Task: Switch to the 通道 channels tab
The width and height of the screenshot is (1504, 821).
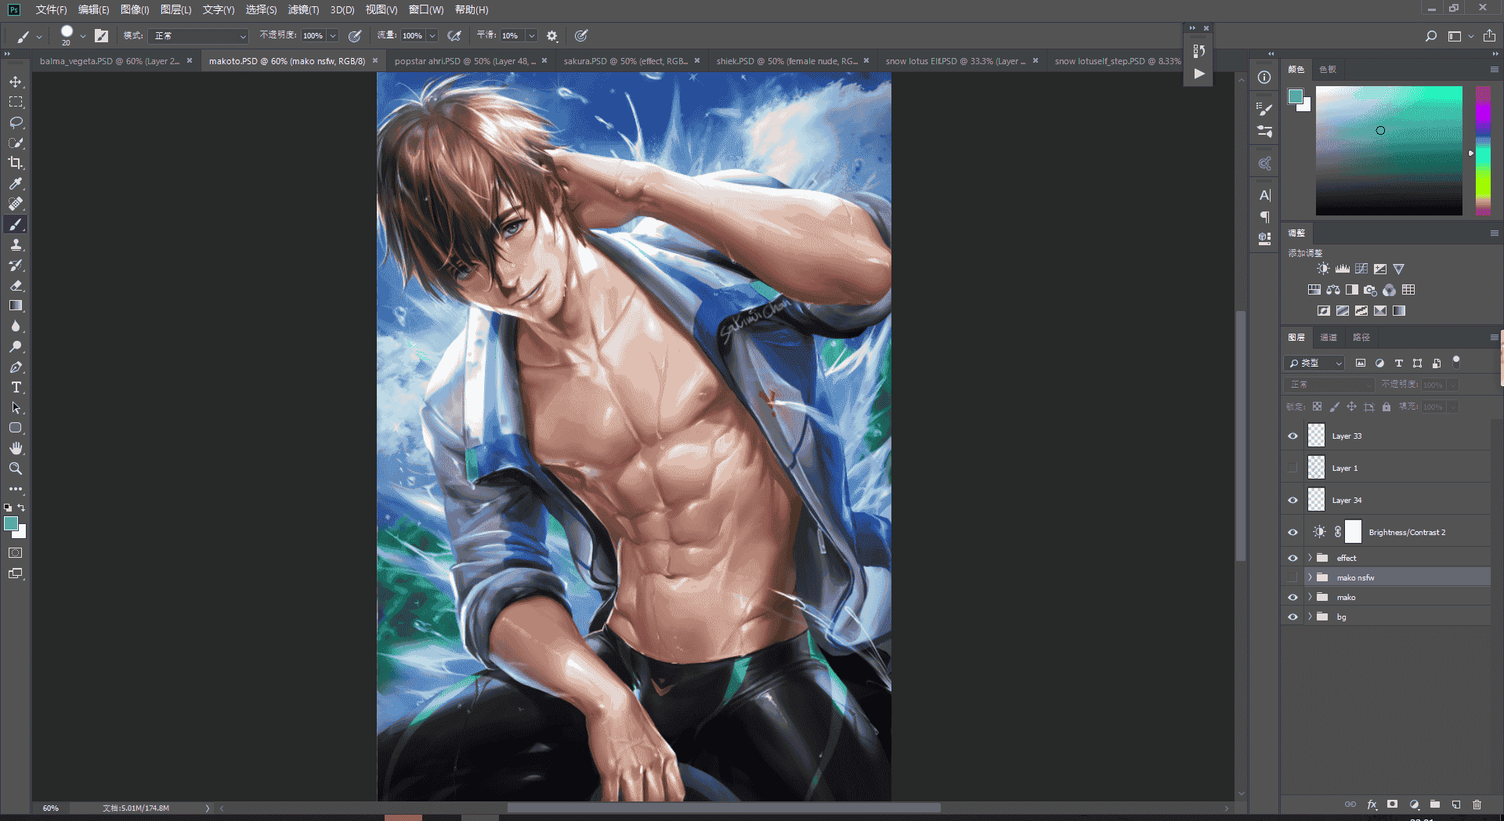Action: click(1329, 338)
